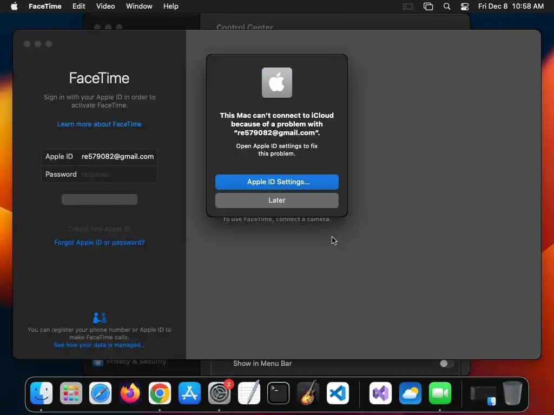Viewport: 554px width, 415px height.
Task: Open the App Store Dock icon
Action: [189, 393]
